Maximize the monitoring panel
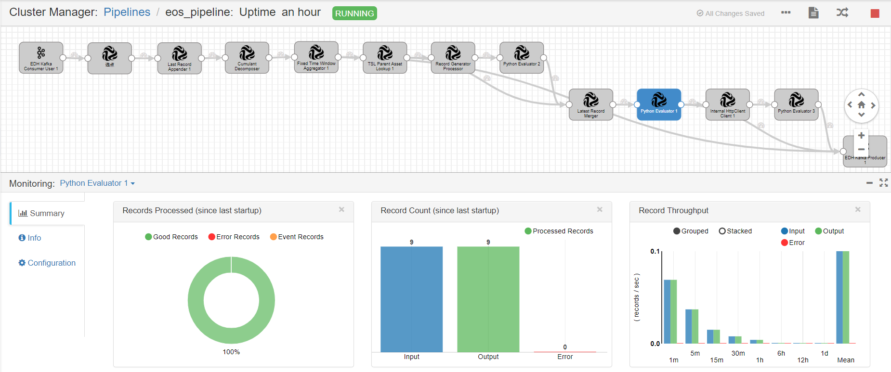This screenshot has height=372, width=891. click(884, 183)
